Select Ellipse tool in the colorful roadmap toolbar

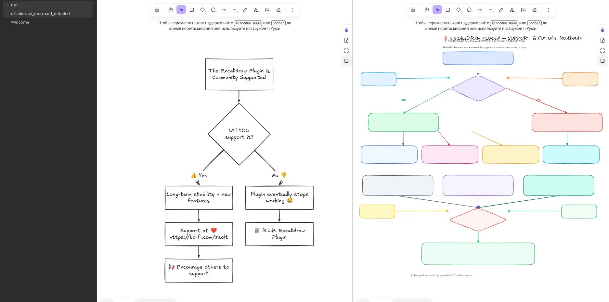click(x=470, y=10)
